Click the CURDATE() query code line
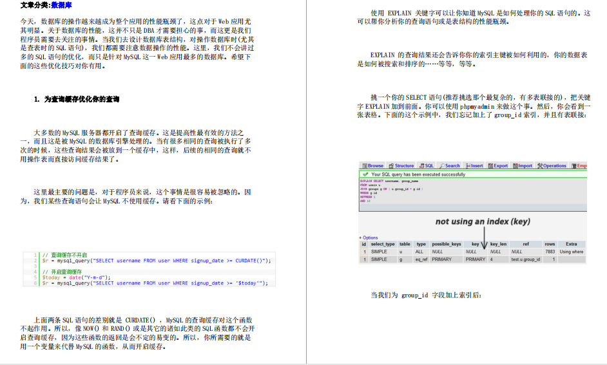607x365 pixels. [x=157, y=261]
